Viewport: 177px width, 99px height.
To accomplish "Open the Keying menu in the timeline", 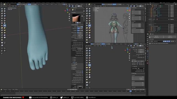I will 10,90.
